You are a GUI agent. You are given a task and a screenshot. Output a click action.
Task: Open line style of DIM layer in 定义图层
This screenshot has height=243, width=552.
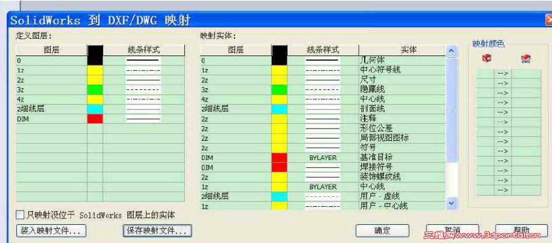click(143, 119)
